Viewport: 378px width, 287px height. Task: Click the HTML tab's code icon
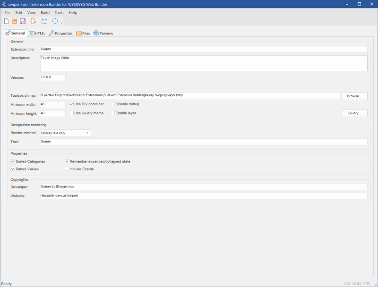pos(31,33)
